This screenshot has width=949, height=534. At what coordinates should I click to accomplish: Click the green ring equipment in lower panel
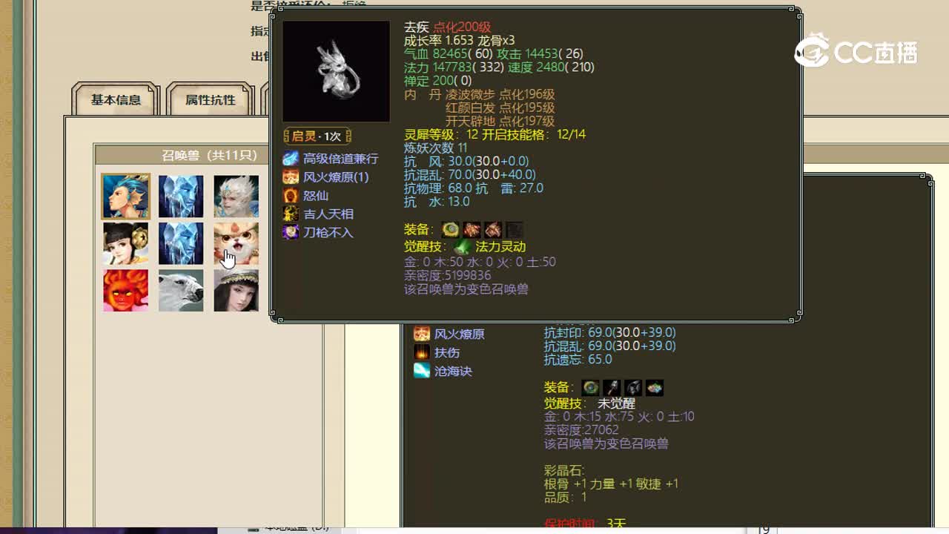click(x=590, y=388)
